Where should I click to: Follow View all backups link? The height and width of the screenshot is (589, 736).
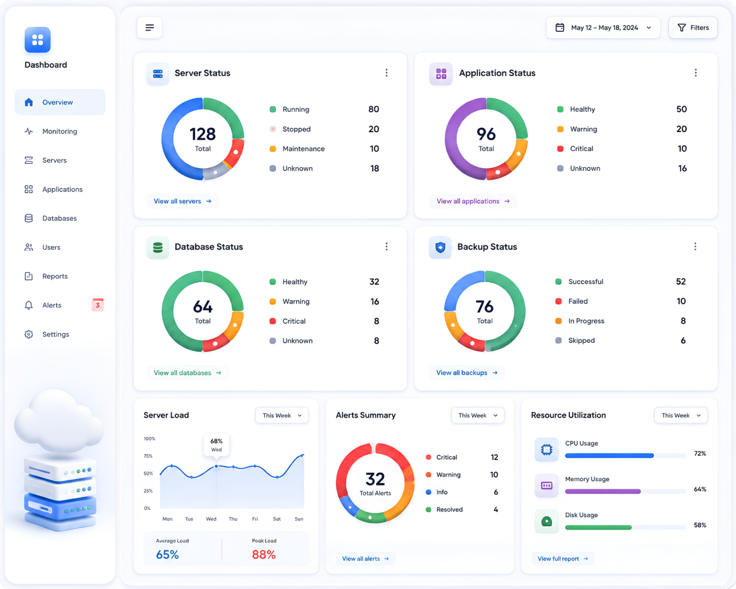pyautogui.click(x=467, y=373)
